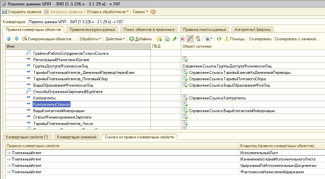Toggle the crossed-out disable rule button
Screen dimensions: 325x179
pyautogui.click(x=190, y=39)
